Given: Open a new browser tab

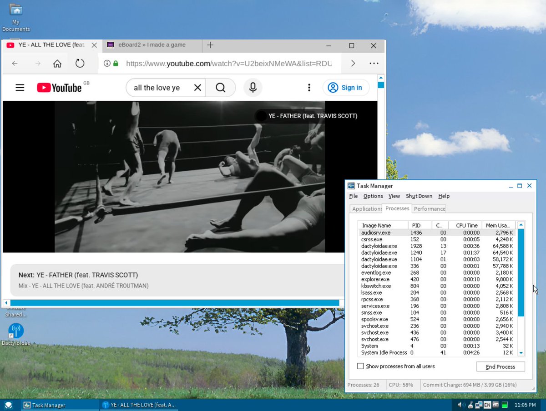Looking at the screenshot, I should [x=210, y=45].
